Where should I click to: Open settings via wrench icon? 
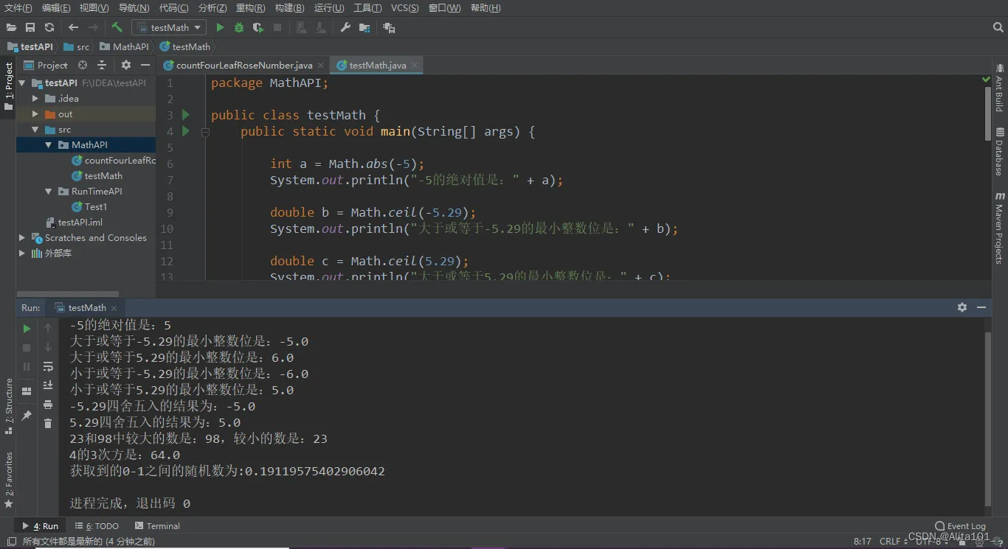click(345, 27)
